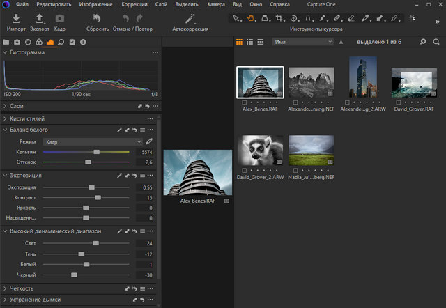The height and width of the screenshot is (308, 446).
Task: Open the Изображение menu
Action: (x=95, y=4)
